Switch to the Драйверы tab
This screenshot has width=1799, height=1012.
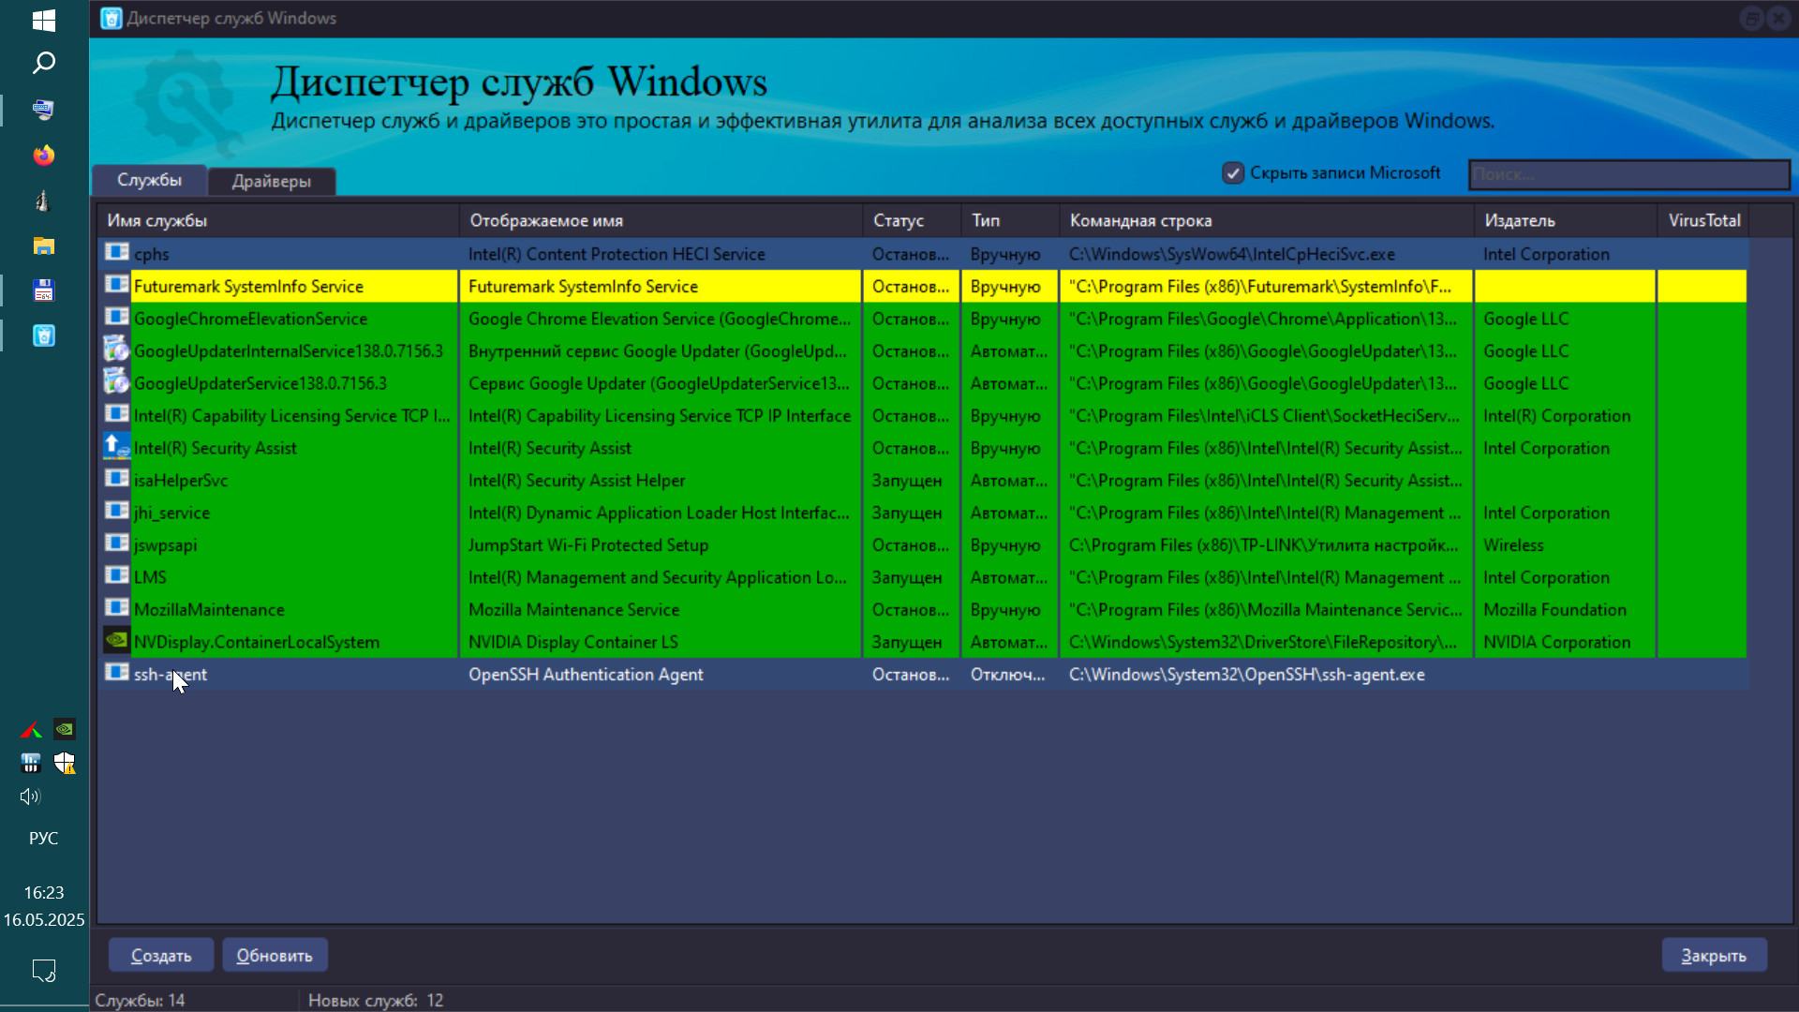click(271, 181)
